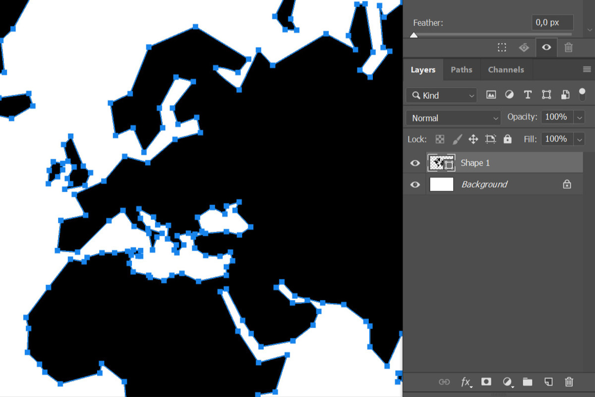The width and height of the screenshot is (595, 397).
Task: Create a new layer icon
Action: pyautogui.click(x=548, y=382)
